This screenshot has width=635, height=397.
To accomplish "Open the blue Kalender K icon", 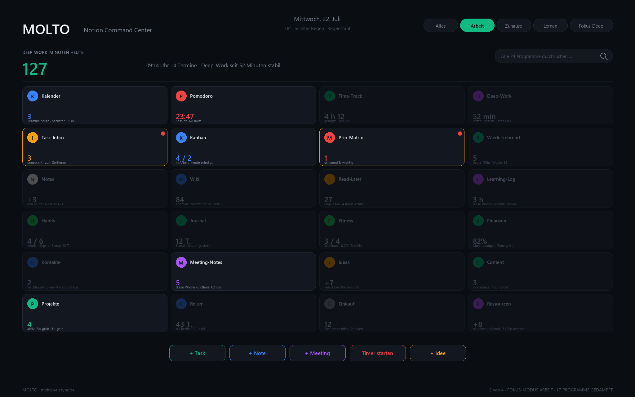I will (x=33, y=96).
